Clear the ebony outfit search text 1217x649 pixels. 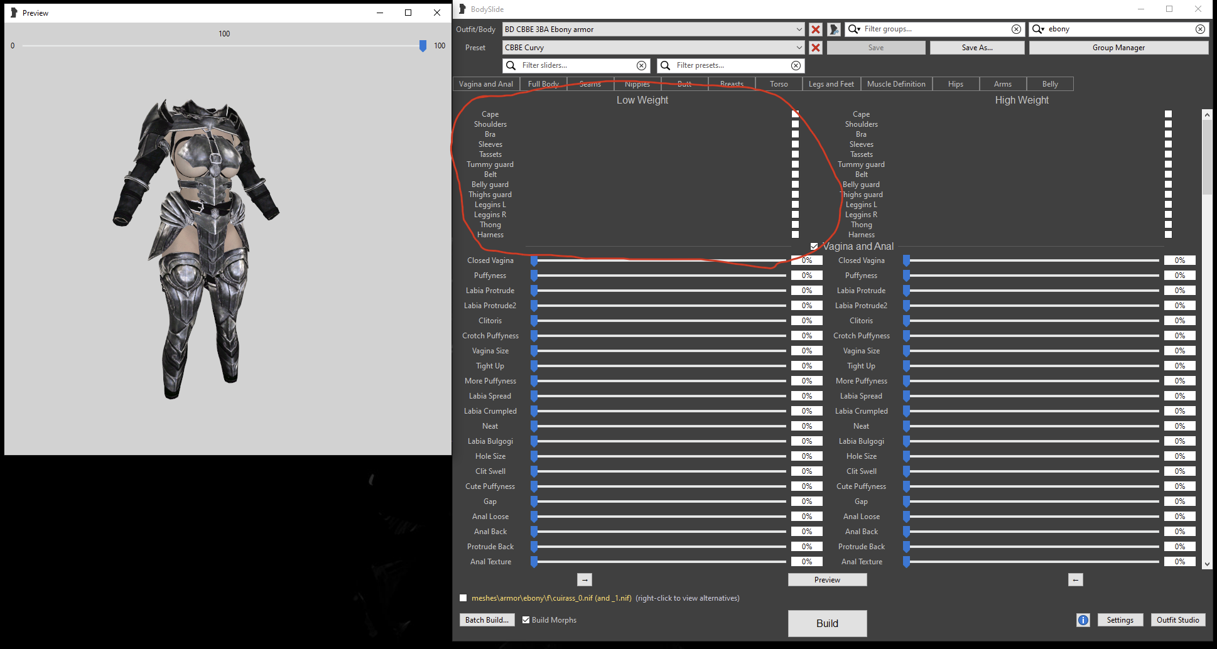[1200, 29]
